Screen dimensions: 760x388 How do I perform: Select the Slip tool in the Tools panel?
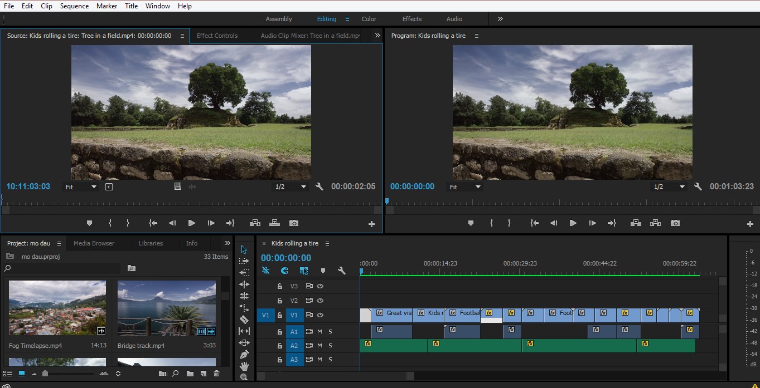pos(244,331)
